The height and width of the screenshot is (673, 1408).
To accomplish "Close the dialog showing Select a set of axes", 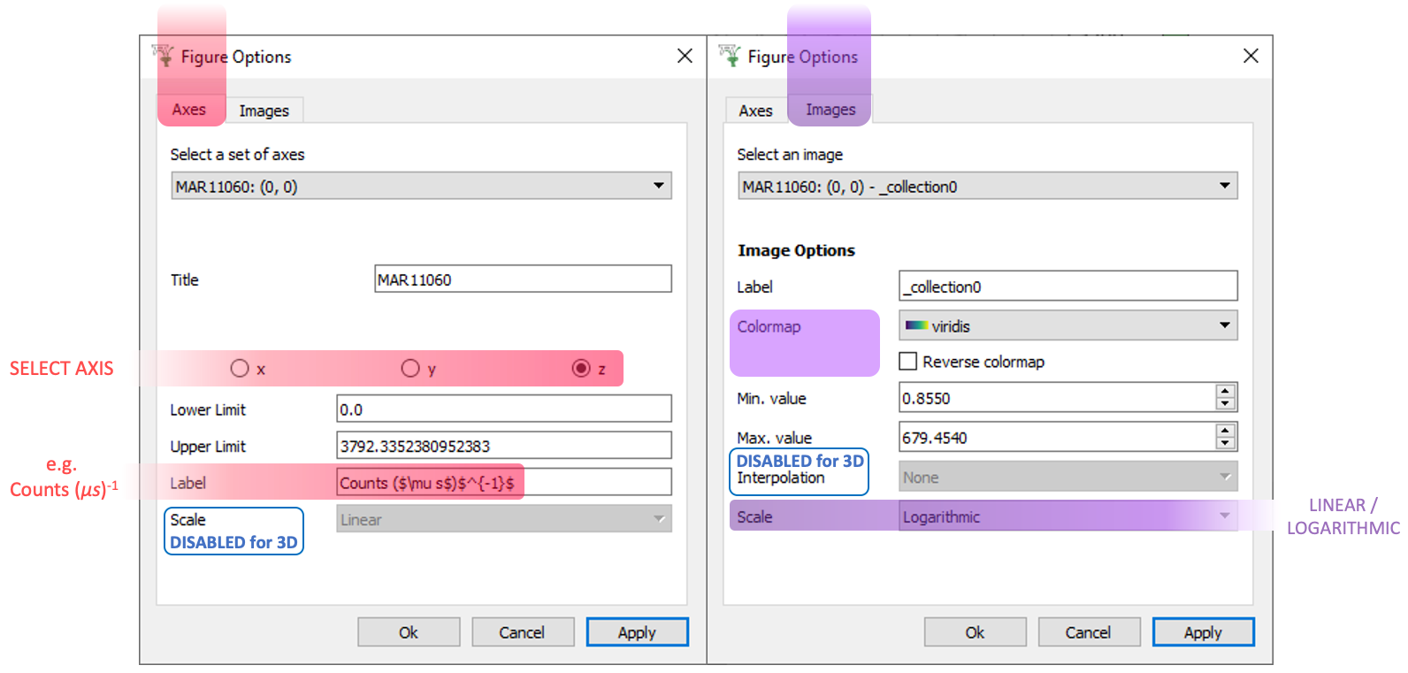I will [685, 56].
